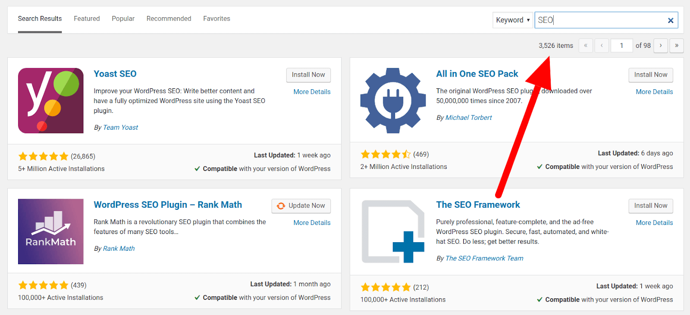Switch to the Popular tab
Viewport: 690px width, 315px height.
(x=123, y=19)
